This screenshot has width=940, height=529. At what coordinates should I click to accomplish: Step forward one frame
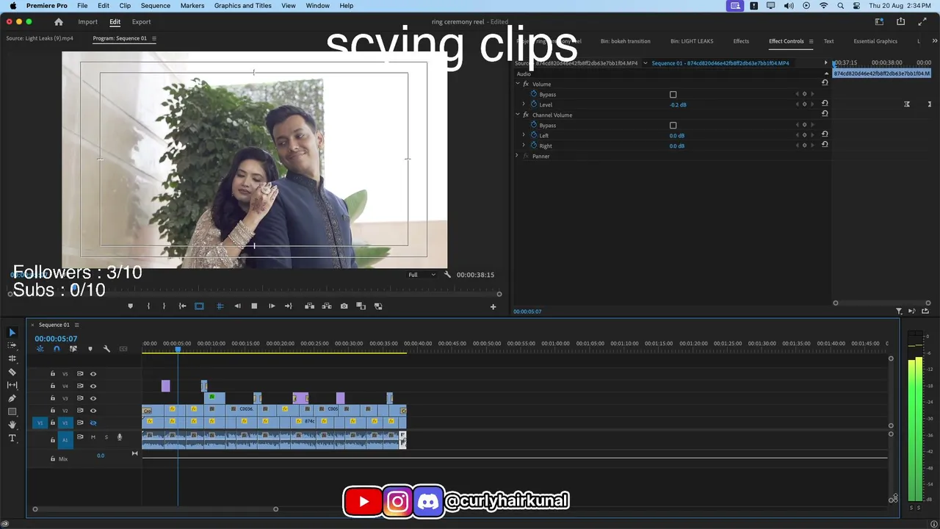click(x=272, y=306)
